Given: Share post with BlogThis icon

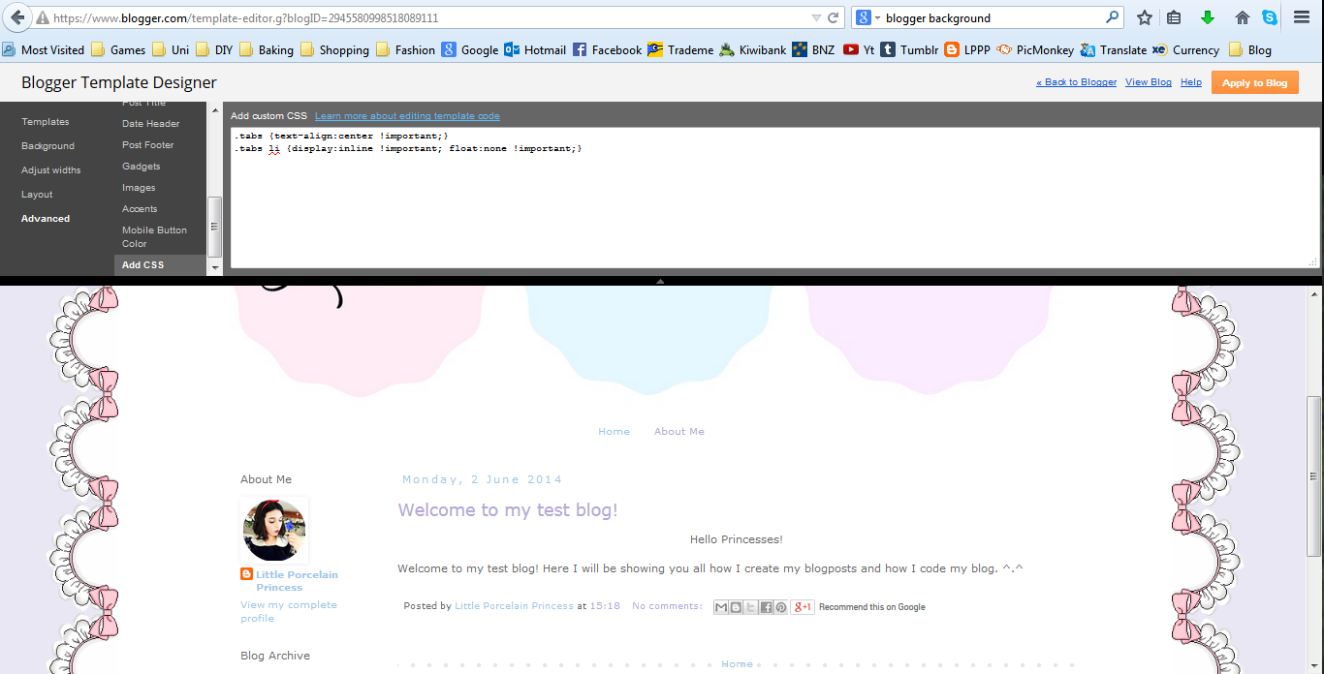Looking at the screenshot, I should (736, 607).
